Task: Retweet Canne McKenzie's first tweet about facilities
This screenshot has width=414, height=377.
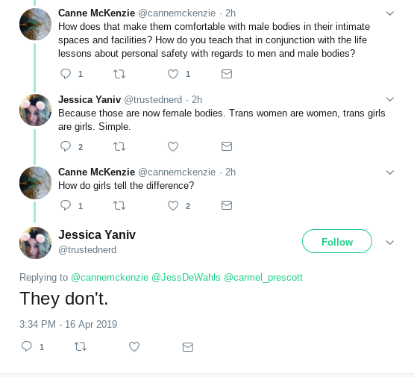Action: click(x=119, y=74)
